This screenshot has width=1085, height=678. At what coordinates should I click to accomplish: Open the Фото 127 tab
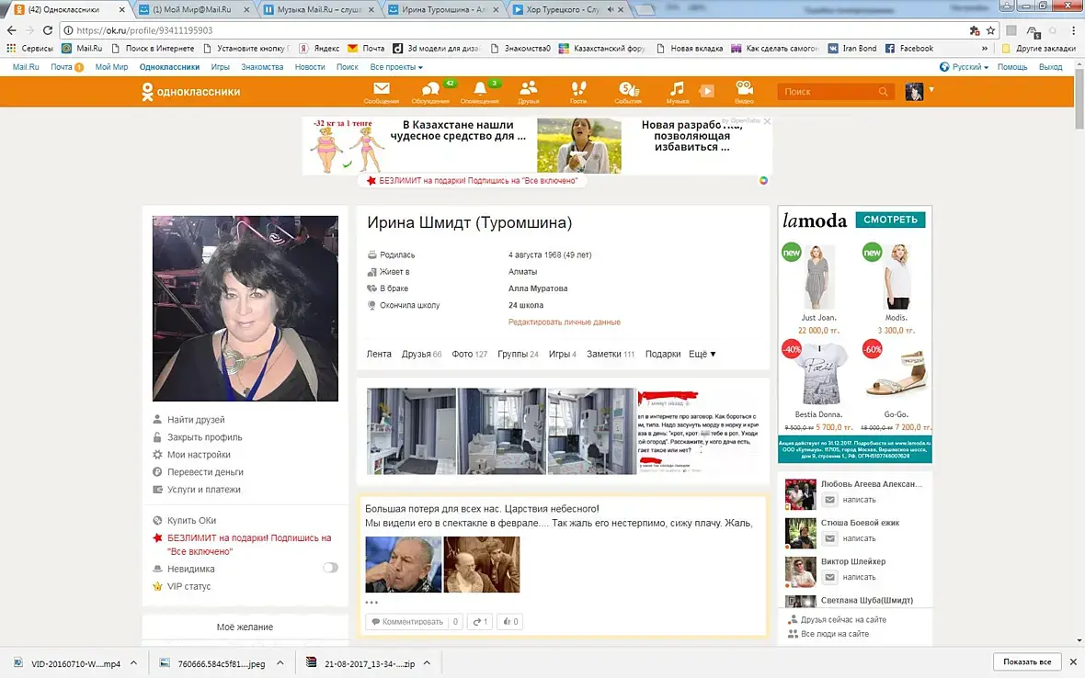click(x=469, y=354)
